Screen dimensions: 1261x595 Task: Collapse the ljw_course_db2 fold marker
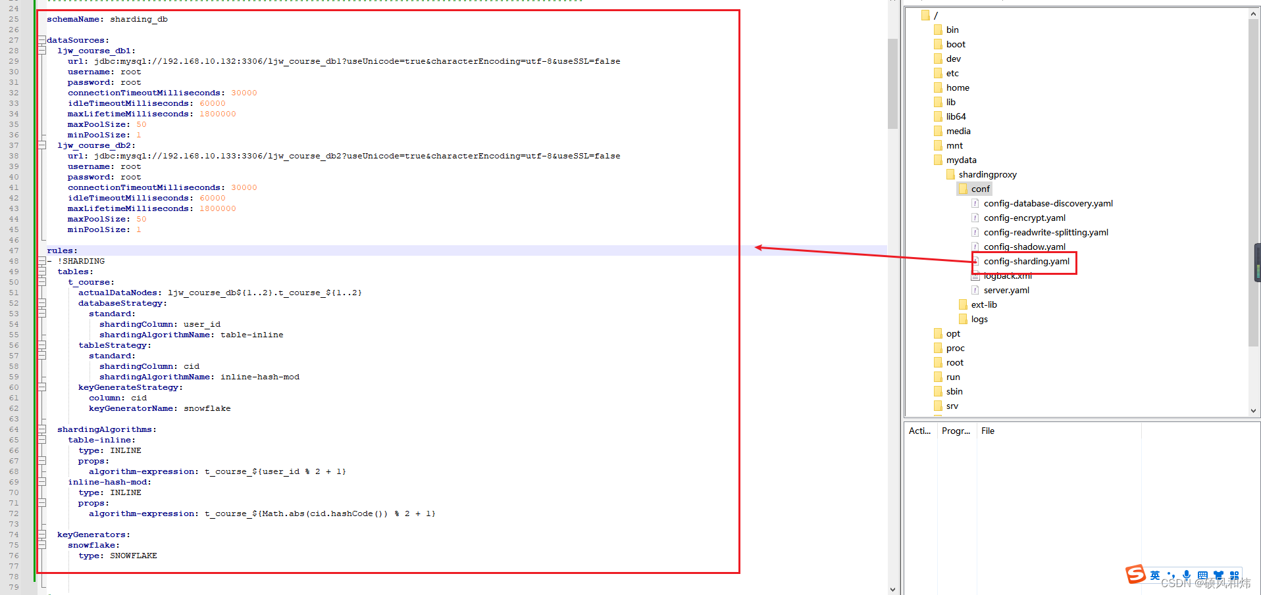pyautogui.click(x=41, y=145)
